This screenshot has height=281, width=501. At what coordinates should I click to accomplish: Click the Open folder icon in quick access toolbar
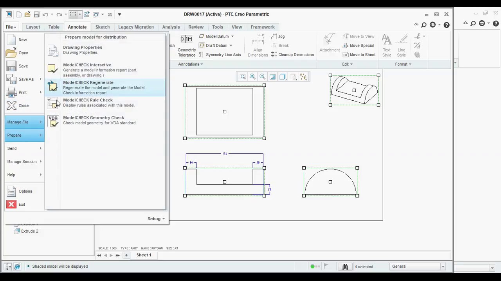27,14
